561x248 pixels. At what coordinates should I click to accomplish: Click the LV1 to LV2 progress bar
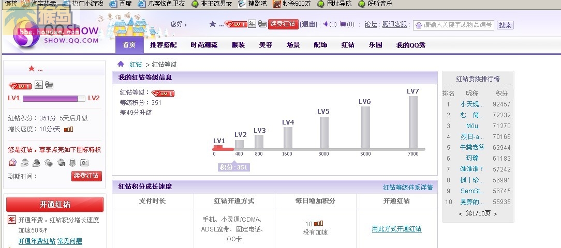click(54, 98)
